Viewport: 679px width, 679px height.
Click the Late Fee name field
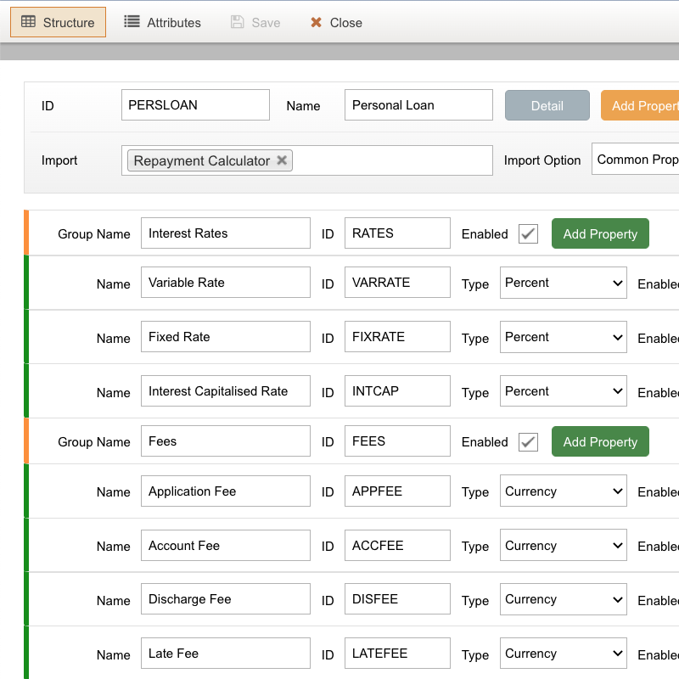[x=226, y=653]
